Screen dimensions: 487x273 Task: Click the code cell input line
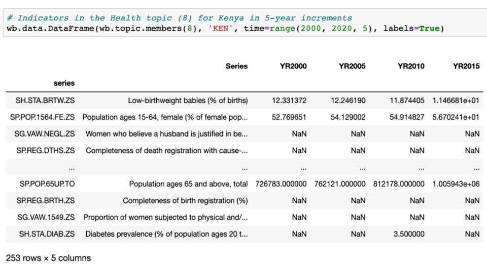coord(225,28)
